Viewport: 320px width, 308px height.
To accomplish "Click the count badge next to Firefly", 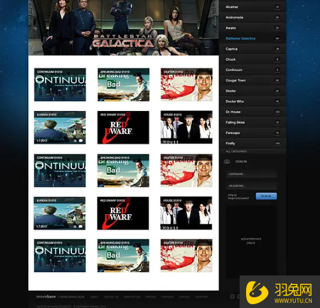I will click(277, 143).
